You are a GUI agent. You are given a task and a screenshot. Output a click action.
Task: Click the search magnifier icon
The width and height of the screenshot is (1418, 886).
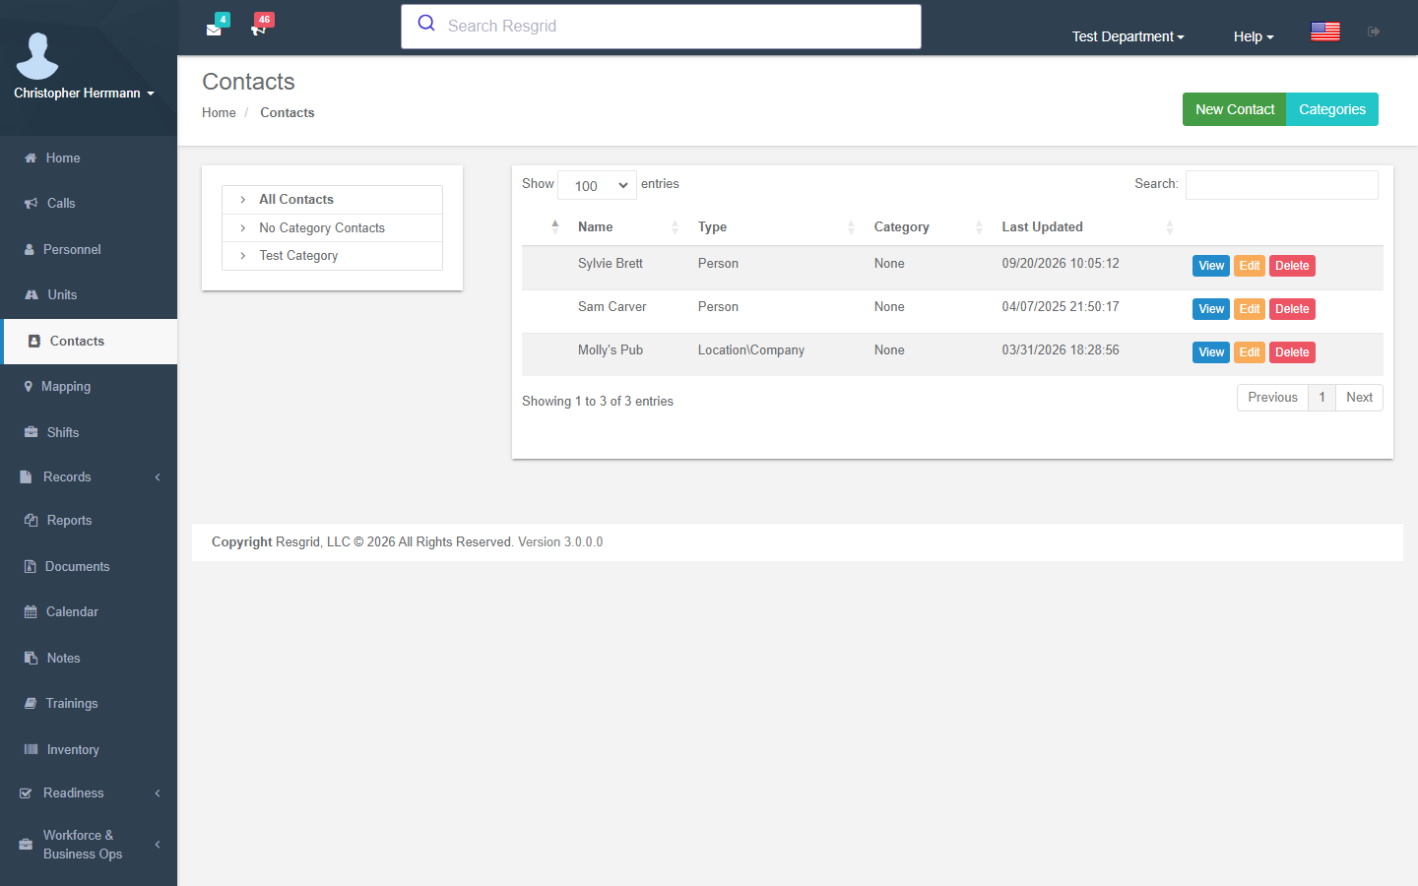pyautogui.click(x=426, y=24)
